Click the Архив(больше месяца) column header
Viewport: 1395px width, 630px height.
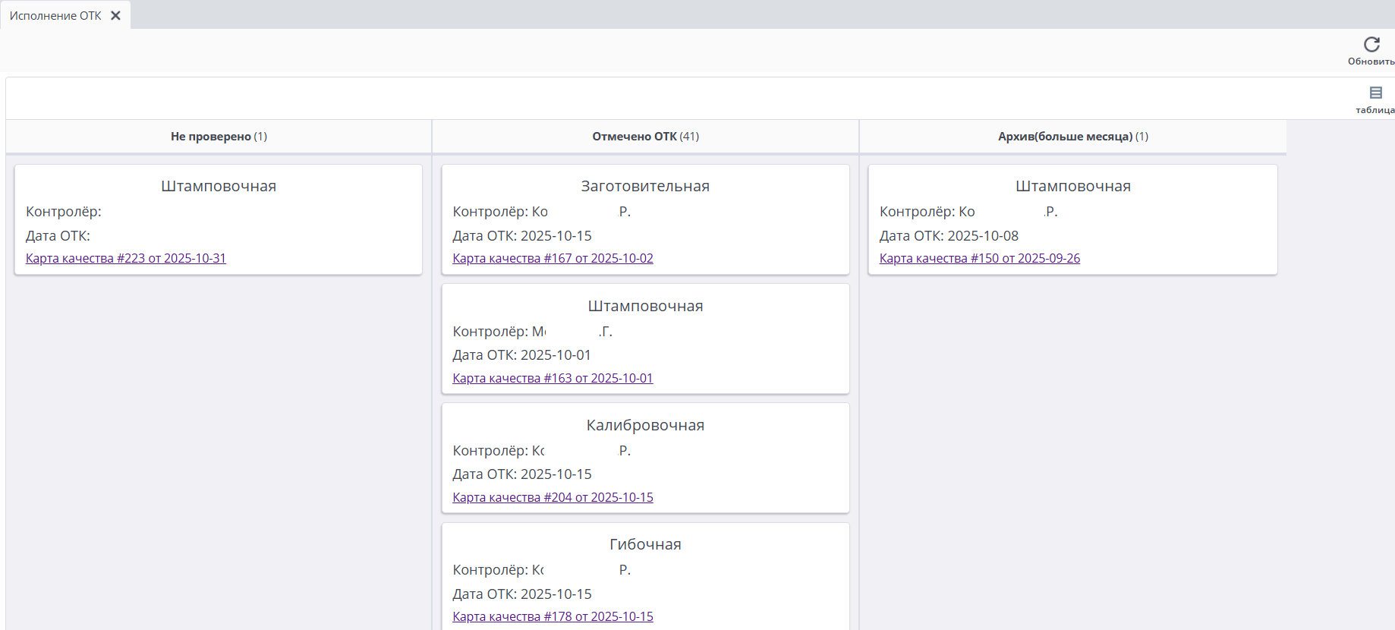click(1072, 137)
